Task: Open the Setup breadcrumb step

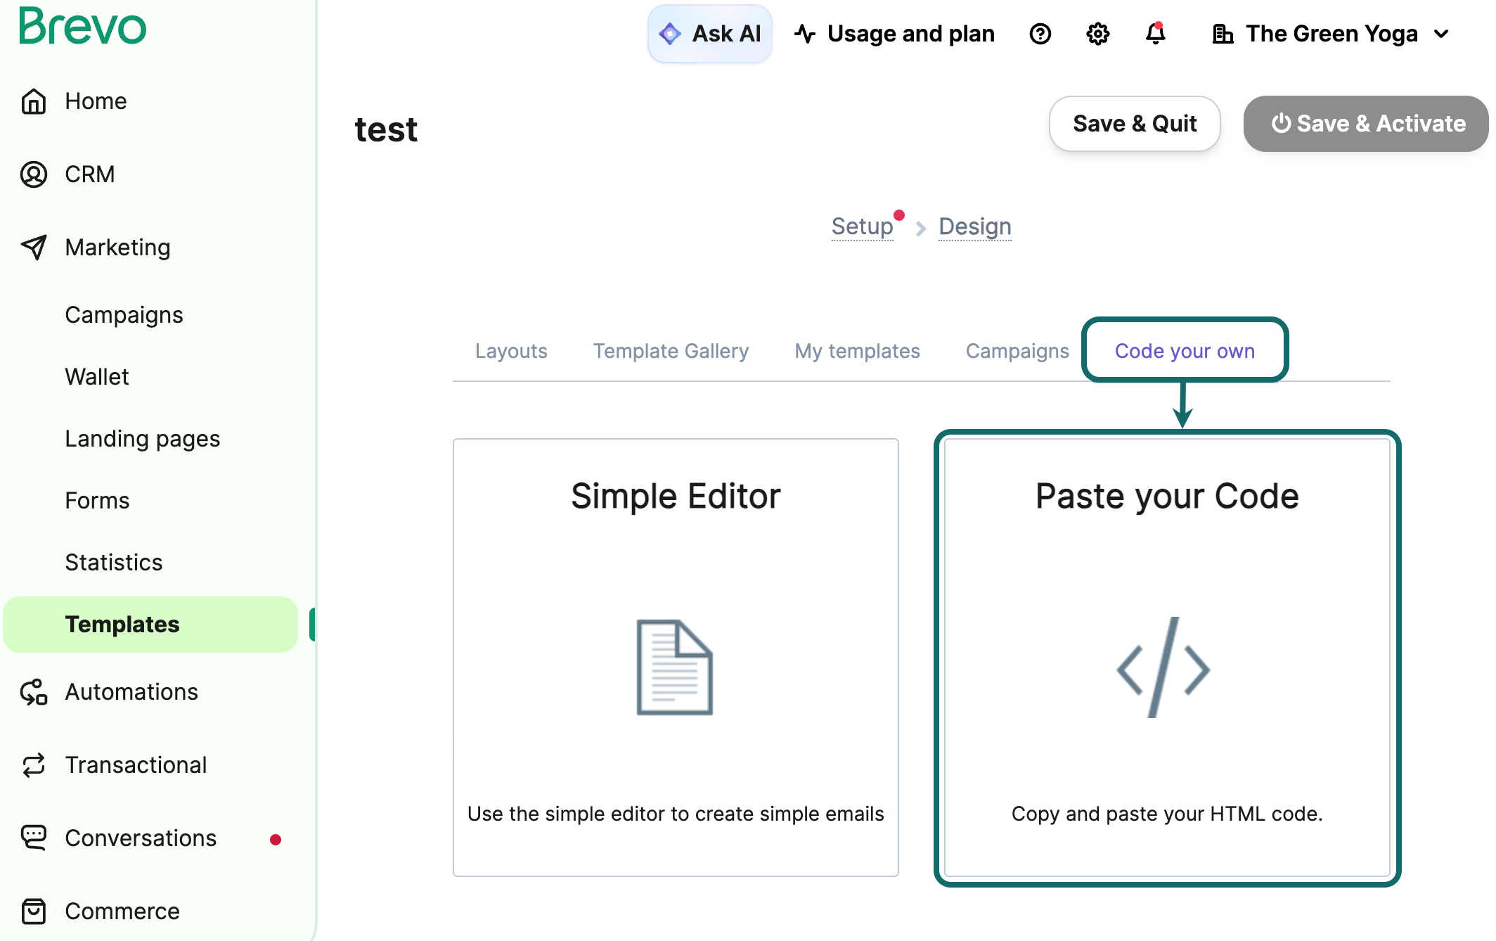Action: (x=862, y=226)
